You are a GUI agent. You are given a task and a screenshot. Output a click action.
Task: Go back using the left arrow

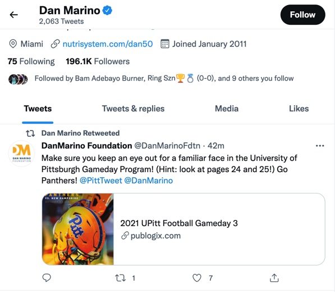tap(13, 15)
